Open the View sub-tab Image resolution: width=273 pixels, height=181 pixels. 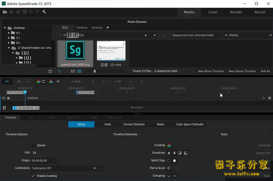point(108,124)
